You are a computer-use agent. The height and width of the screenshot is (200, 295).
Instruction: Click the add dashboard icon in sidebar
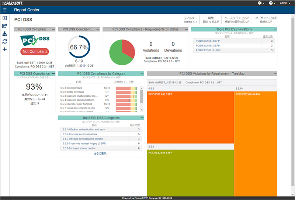[x=5, y=18]
